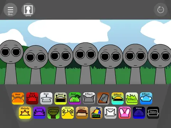The width and height of the screenshot is (171, 128).
Task: Open the hamburger Menu button
Action: tap(10, 10)
